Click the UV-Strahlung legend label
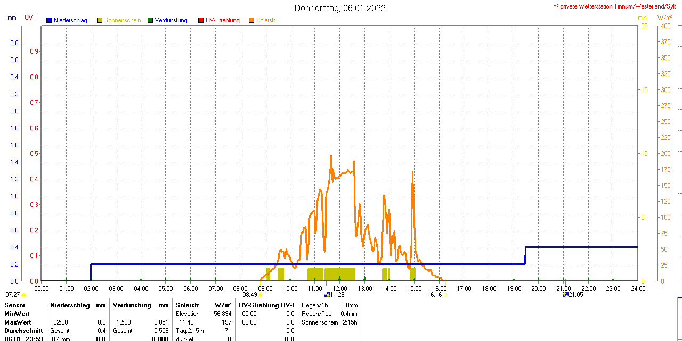Viewport: 682px width, 341px height. [x=223, y=20]
